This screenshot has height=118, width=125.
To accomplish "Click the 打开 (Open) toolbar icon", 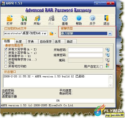I will (x=10, y=18).
